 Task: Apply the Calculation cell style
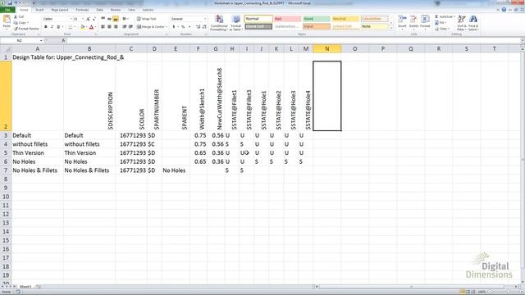374,19
